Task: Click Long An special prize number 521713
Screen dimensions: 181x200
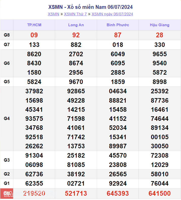Action: click(76, 193)
